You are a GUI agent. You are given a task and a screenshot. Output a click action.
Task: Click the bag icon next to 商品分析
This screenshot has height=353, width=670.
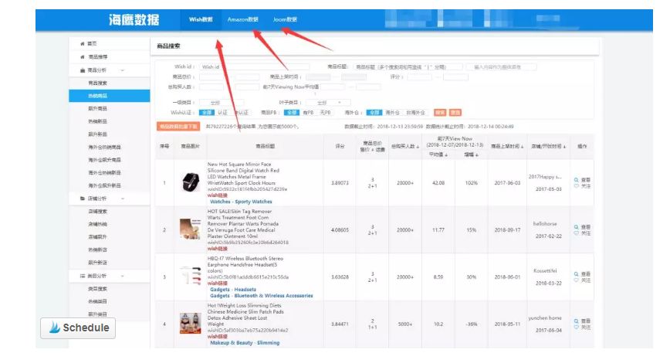pos(83,70)
